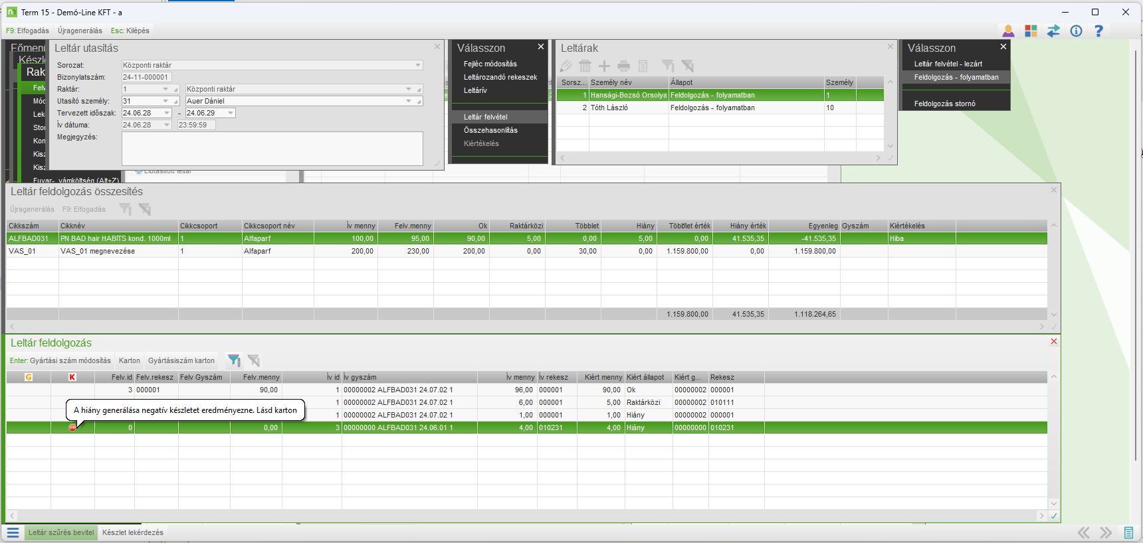Click the info circle icon in top toolbar

tap(1076, 31)
